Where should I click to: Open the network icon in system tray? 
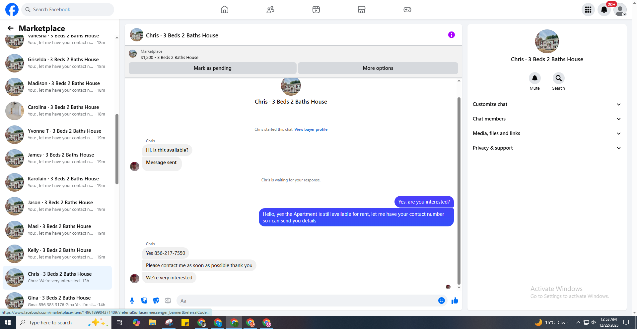(586, 322)
